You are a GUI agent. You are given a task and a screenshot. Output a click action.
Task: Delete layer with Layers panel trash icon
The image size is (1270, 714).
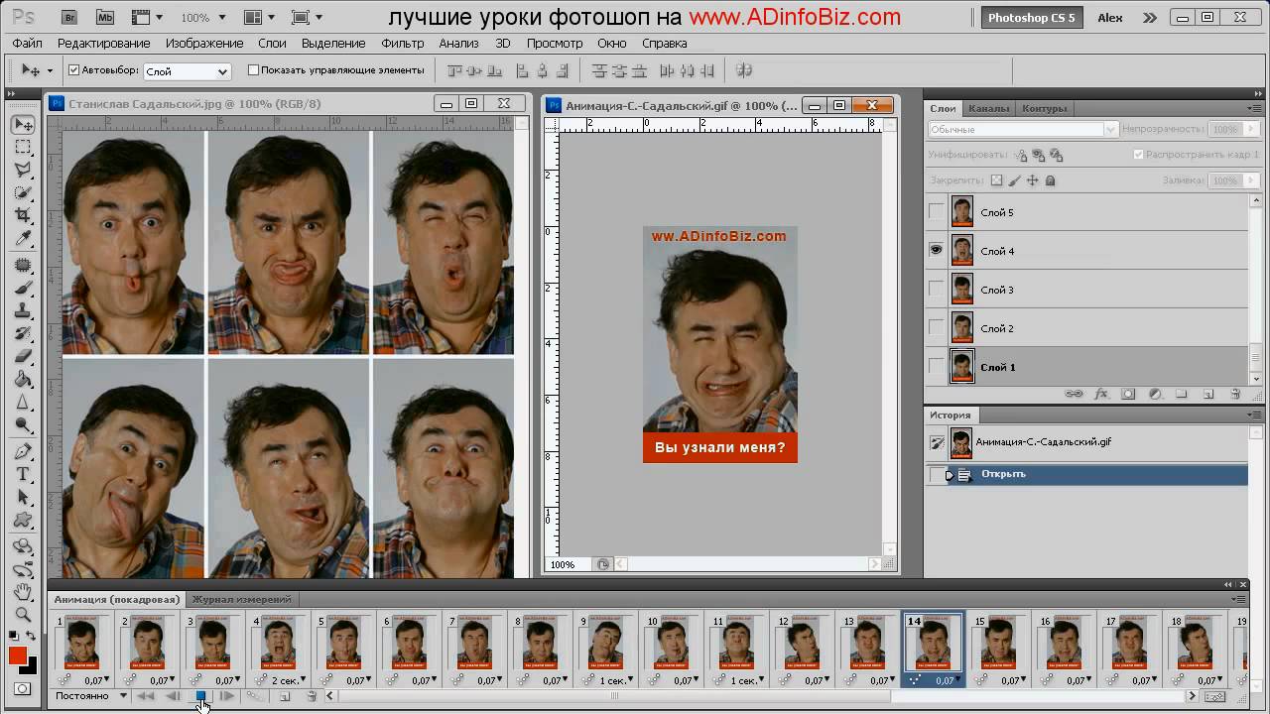[1235, 394]
